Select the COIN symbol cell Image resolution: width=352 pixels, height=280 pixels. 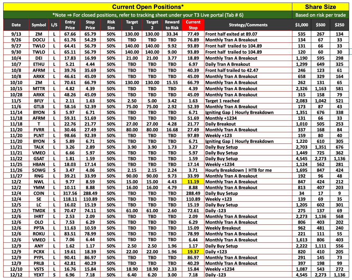(x=39, y=193)
